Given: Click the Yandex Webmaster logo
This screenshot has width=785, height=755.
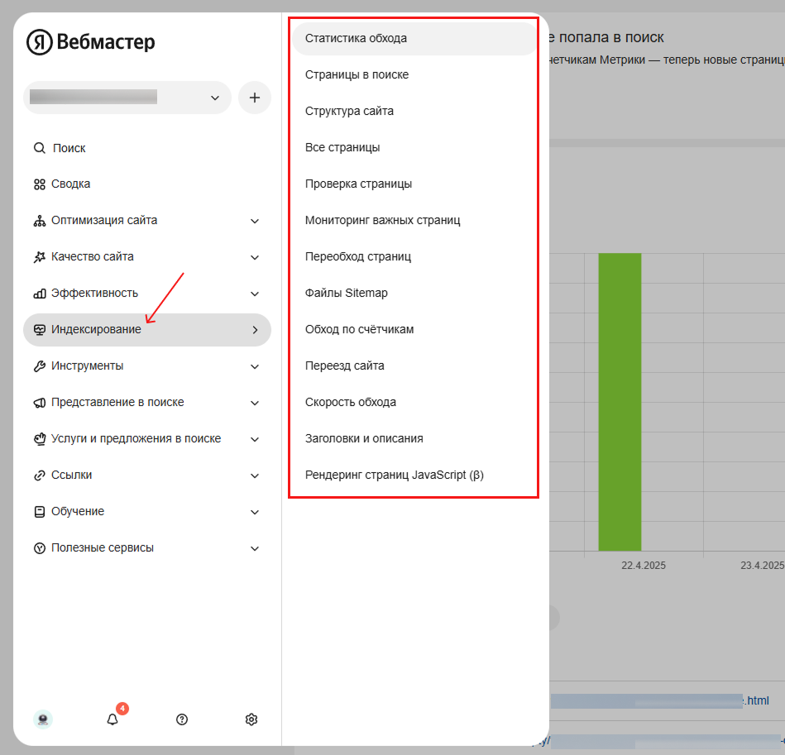Looking at the screenshot, I should click(x=91, y=41).
